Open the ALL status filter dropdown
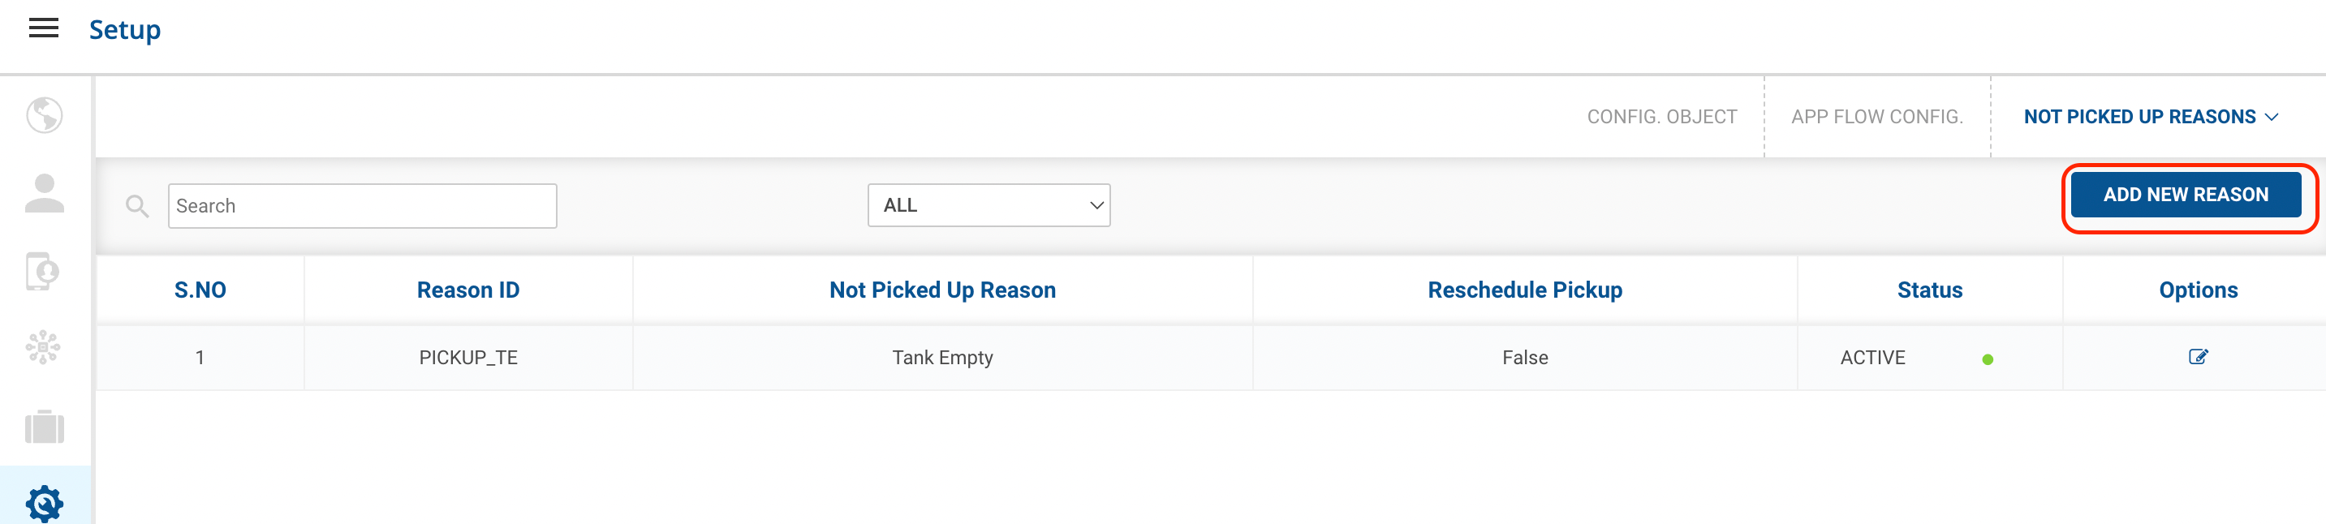Screen dimensions: 2326x524 click(989, 206)
